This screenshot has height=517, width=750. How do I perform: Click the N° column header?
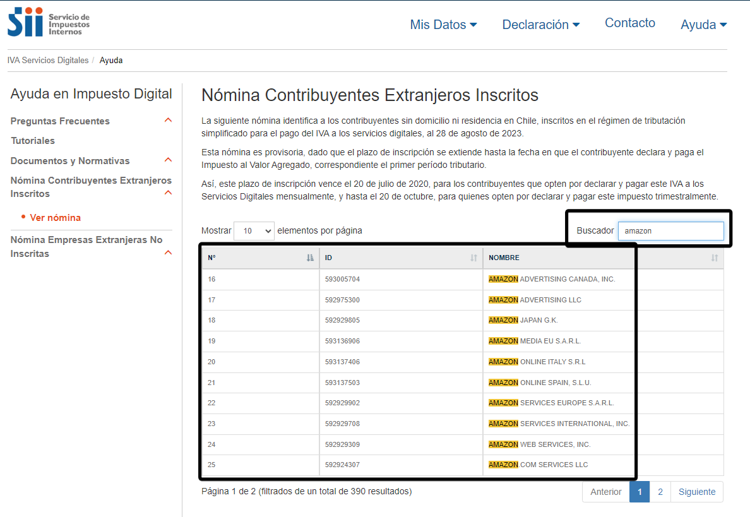(261, 258)
